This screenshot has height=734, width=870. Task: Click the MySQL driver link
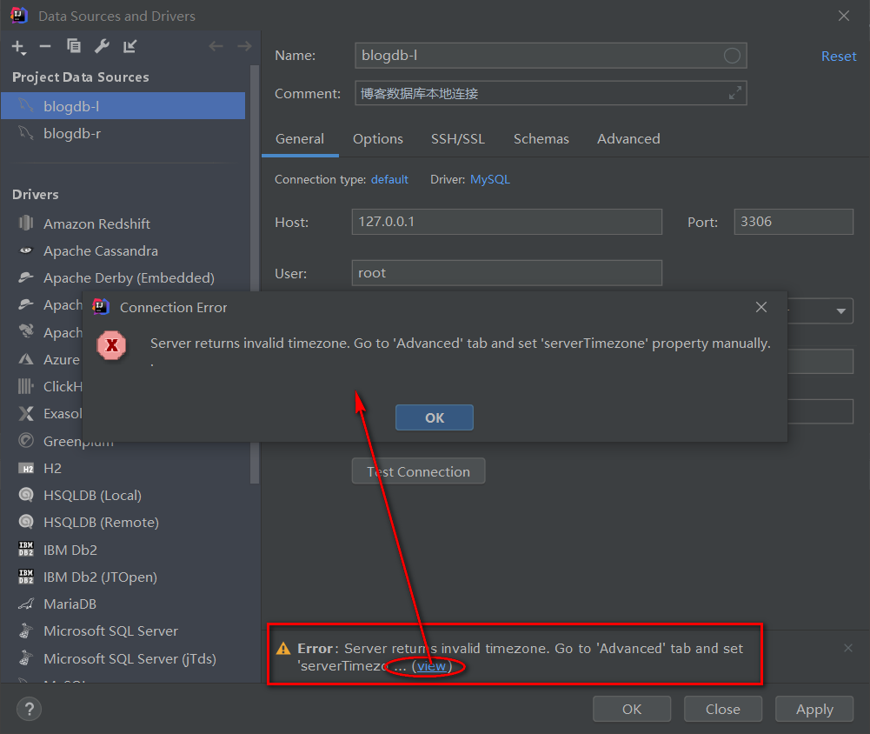click(x=490, y=179)
